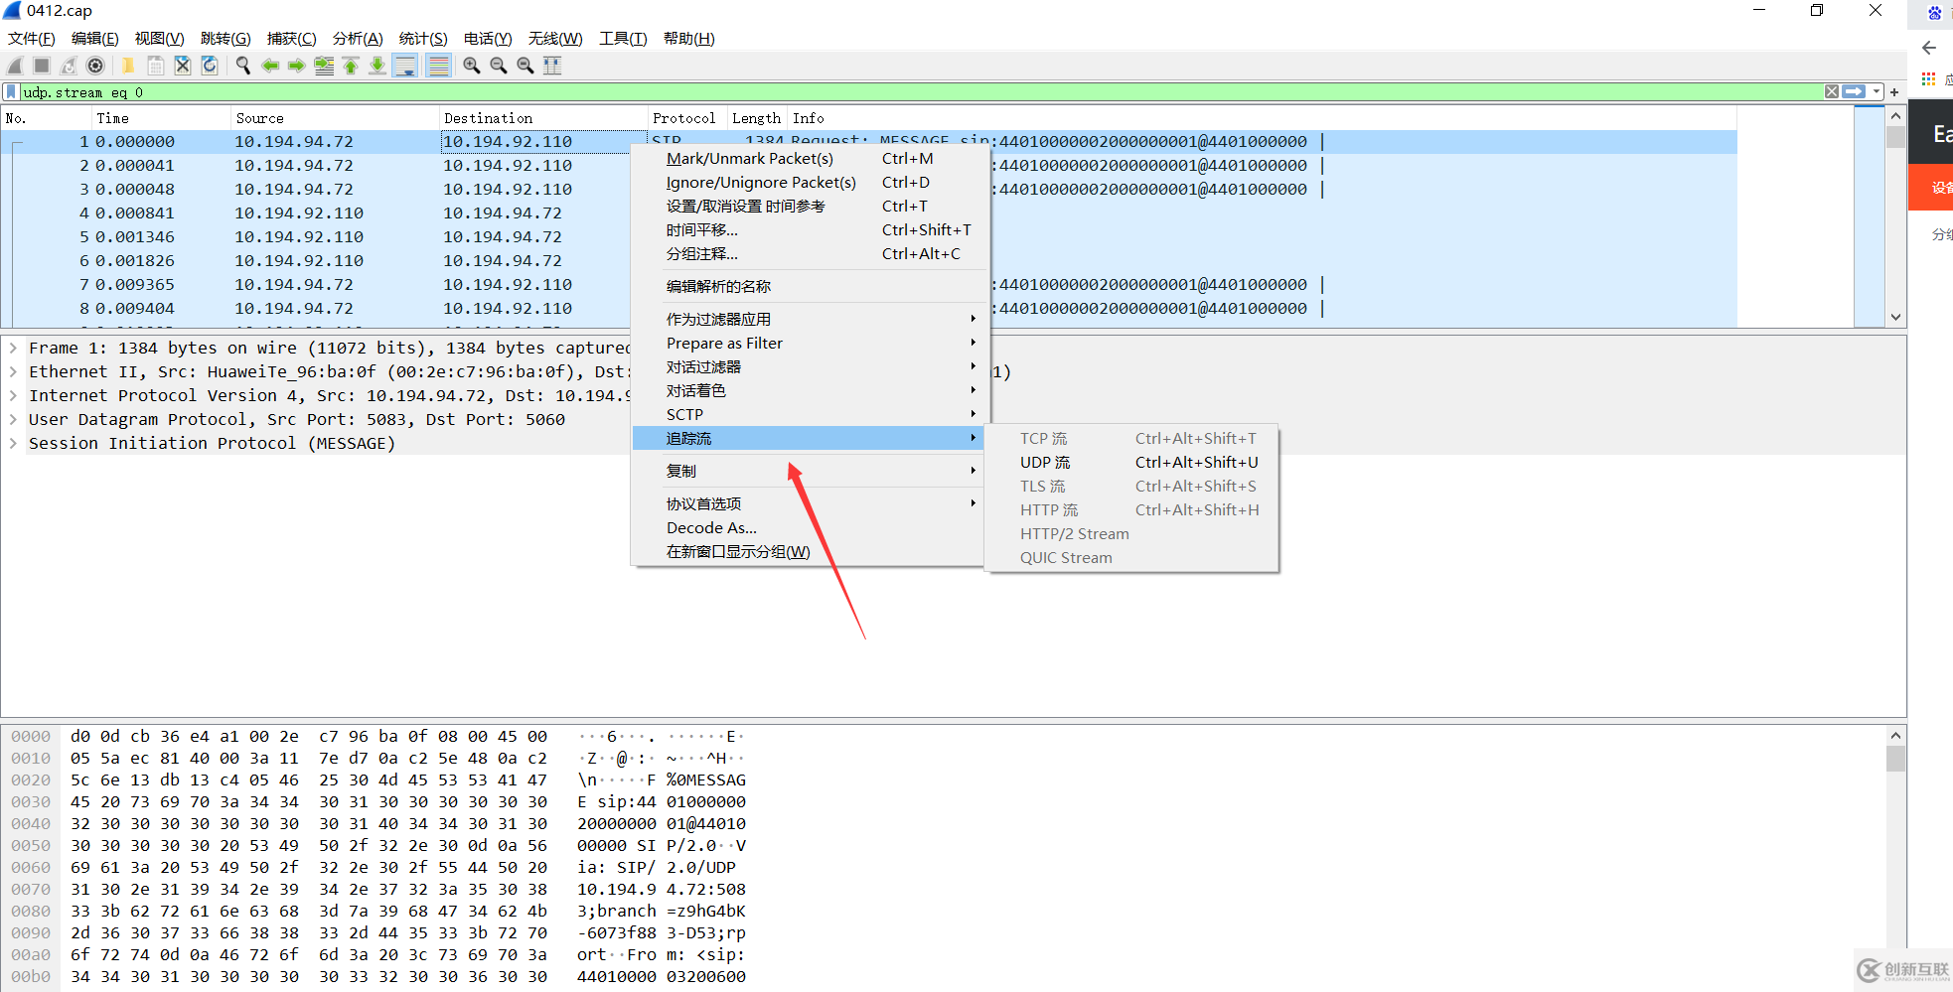Sort by the Source column header
1953x992 pixels.
point(334,118)
